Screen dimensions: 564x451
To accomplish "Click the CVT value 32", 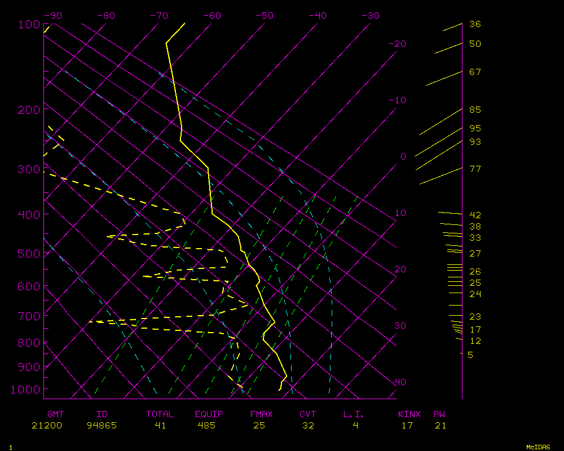I will click(x=308, y=426).
